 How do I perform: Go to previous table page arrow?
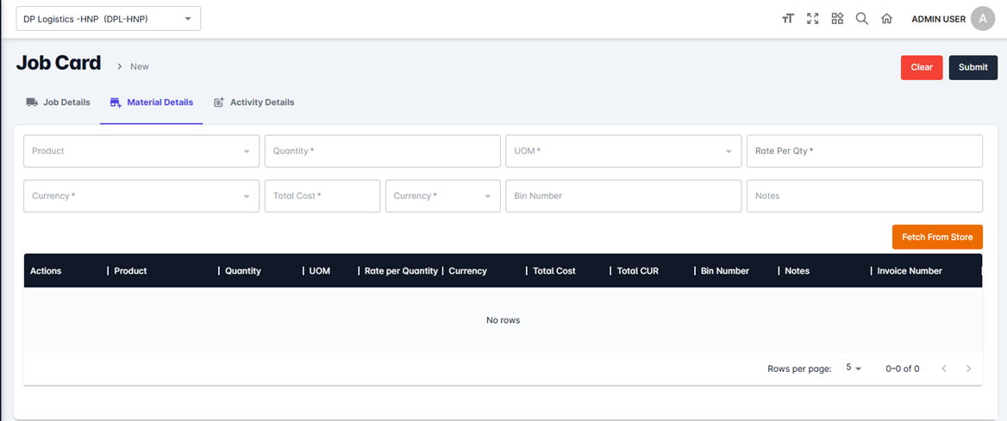[944, 368]
